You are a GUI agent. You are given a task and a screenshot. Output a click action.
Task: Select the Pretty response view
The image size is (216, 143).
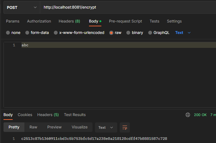click(14, 127)
